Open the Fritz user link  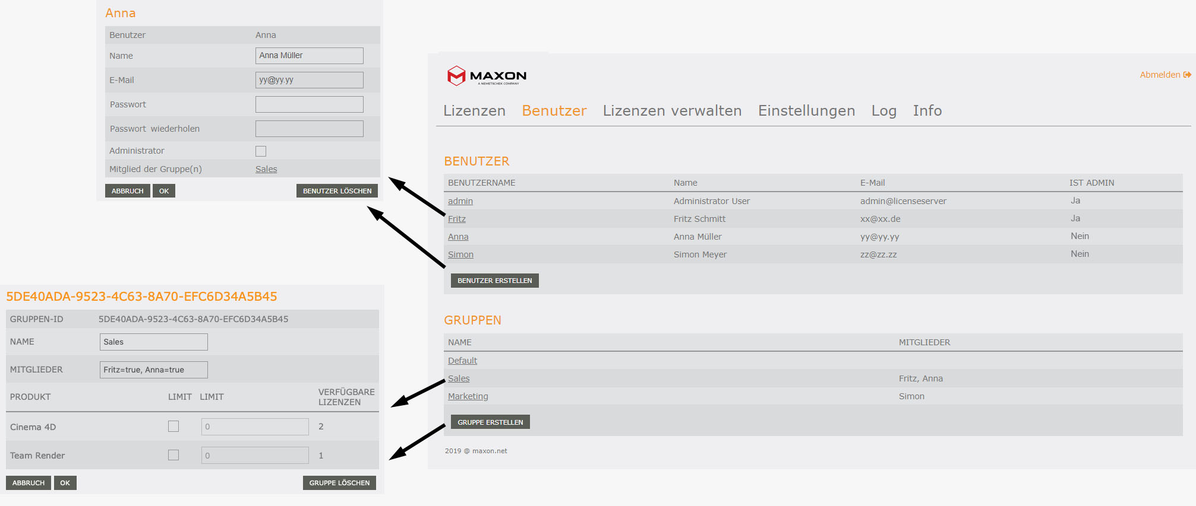(456, 219)
